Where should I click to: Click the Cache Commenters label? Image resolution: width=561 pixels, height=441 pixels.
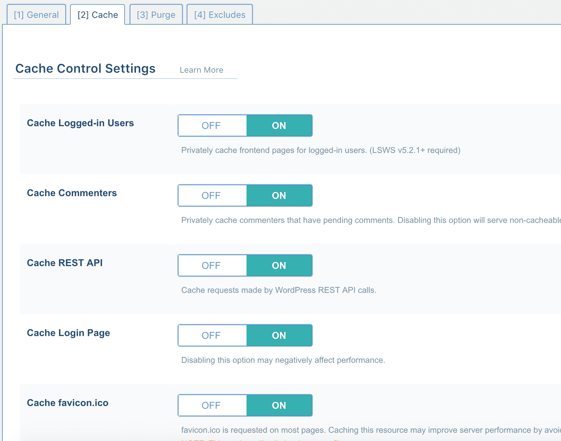72,193
